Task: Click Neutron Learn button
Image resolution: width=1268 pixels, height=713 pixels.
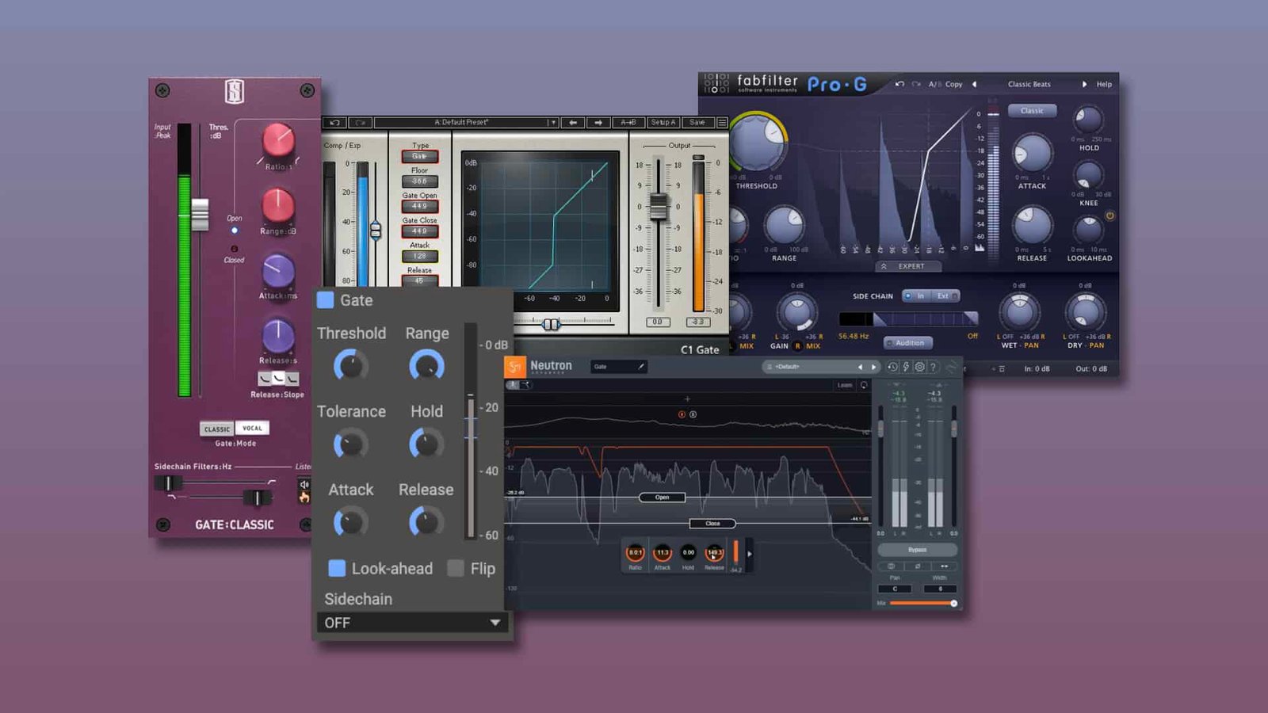Action: point(845,385)
